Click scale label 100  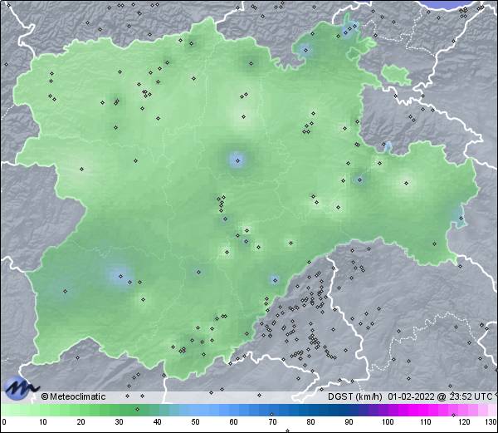(x=388, y=422)
